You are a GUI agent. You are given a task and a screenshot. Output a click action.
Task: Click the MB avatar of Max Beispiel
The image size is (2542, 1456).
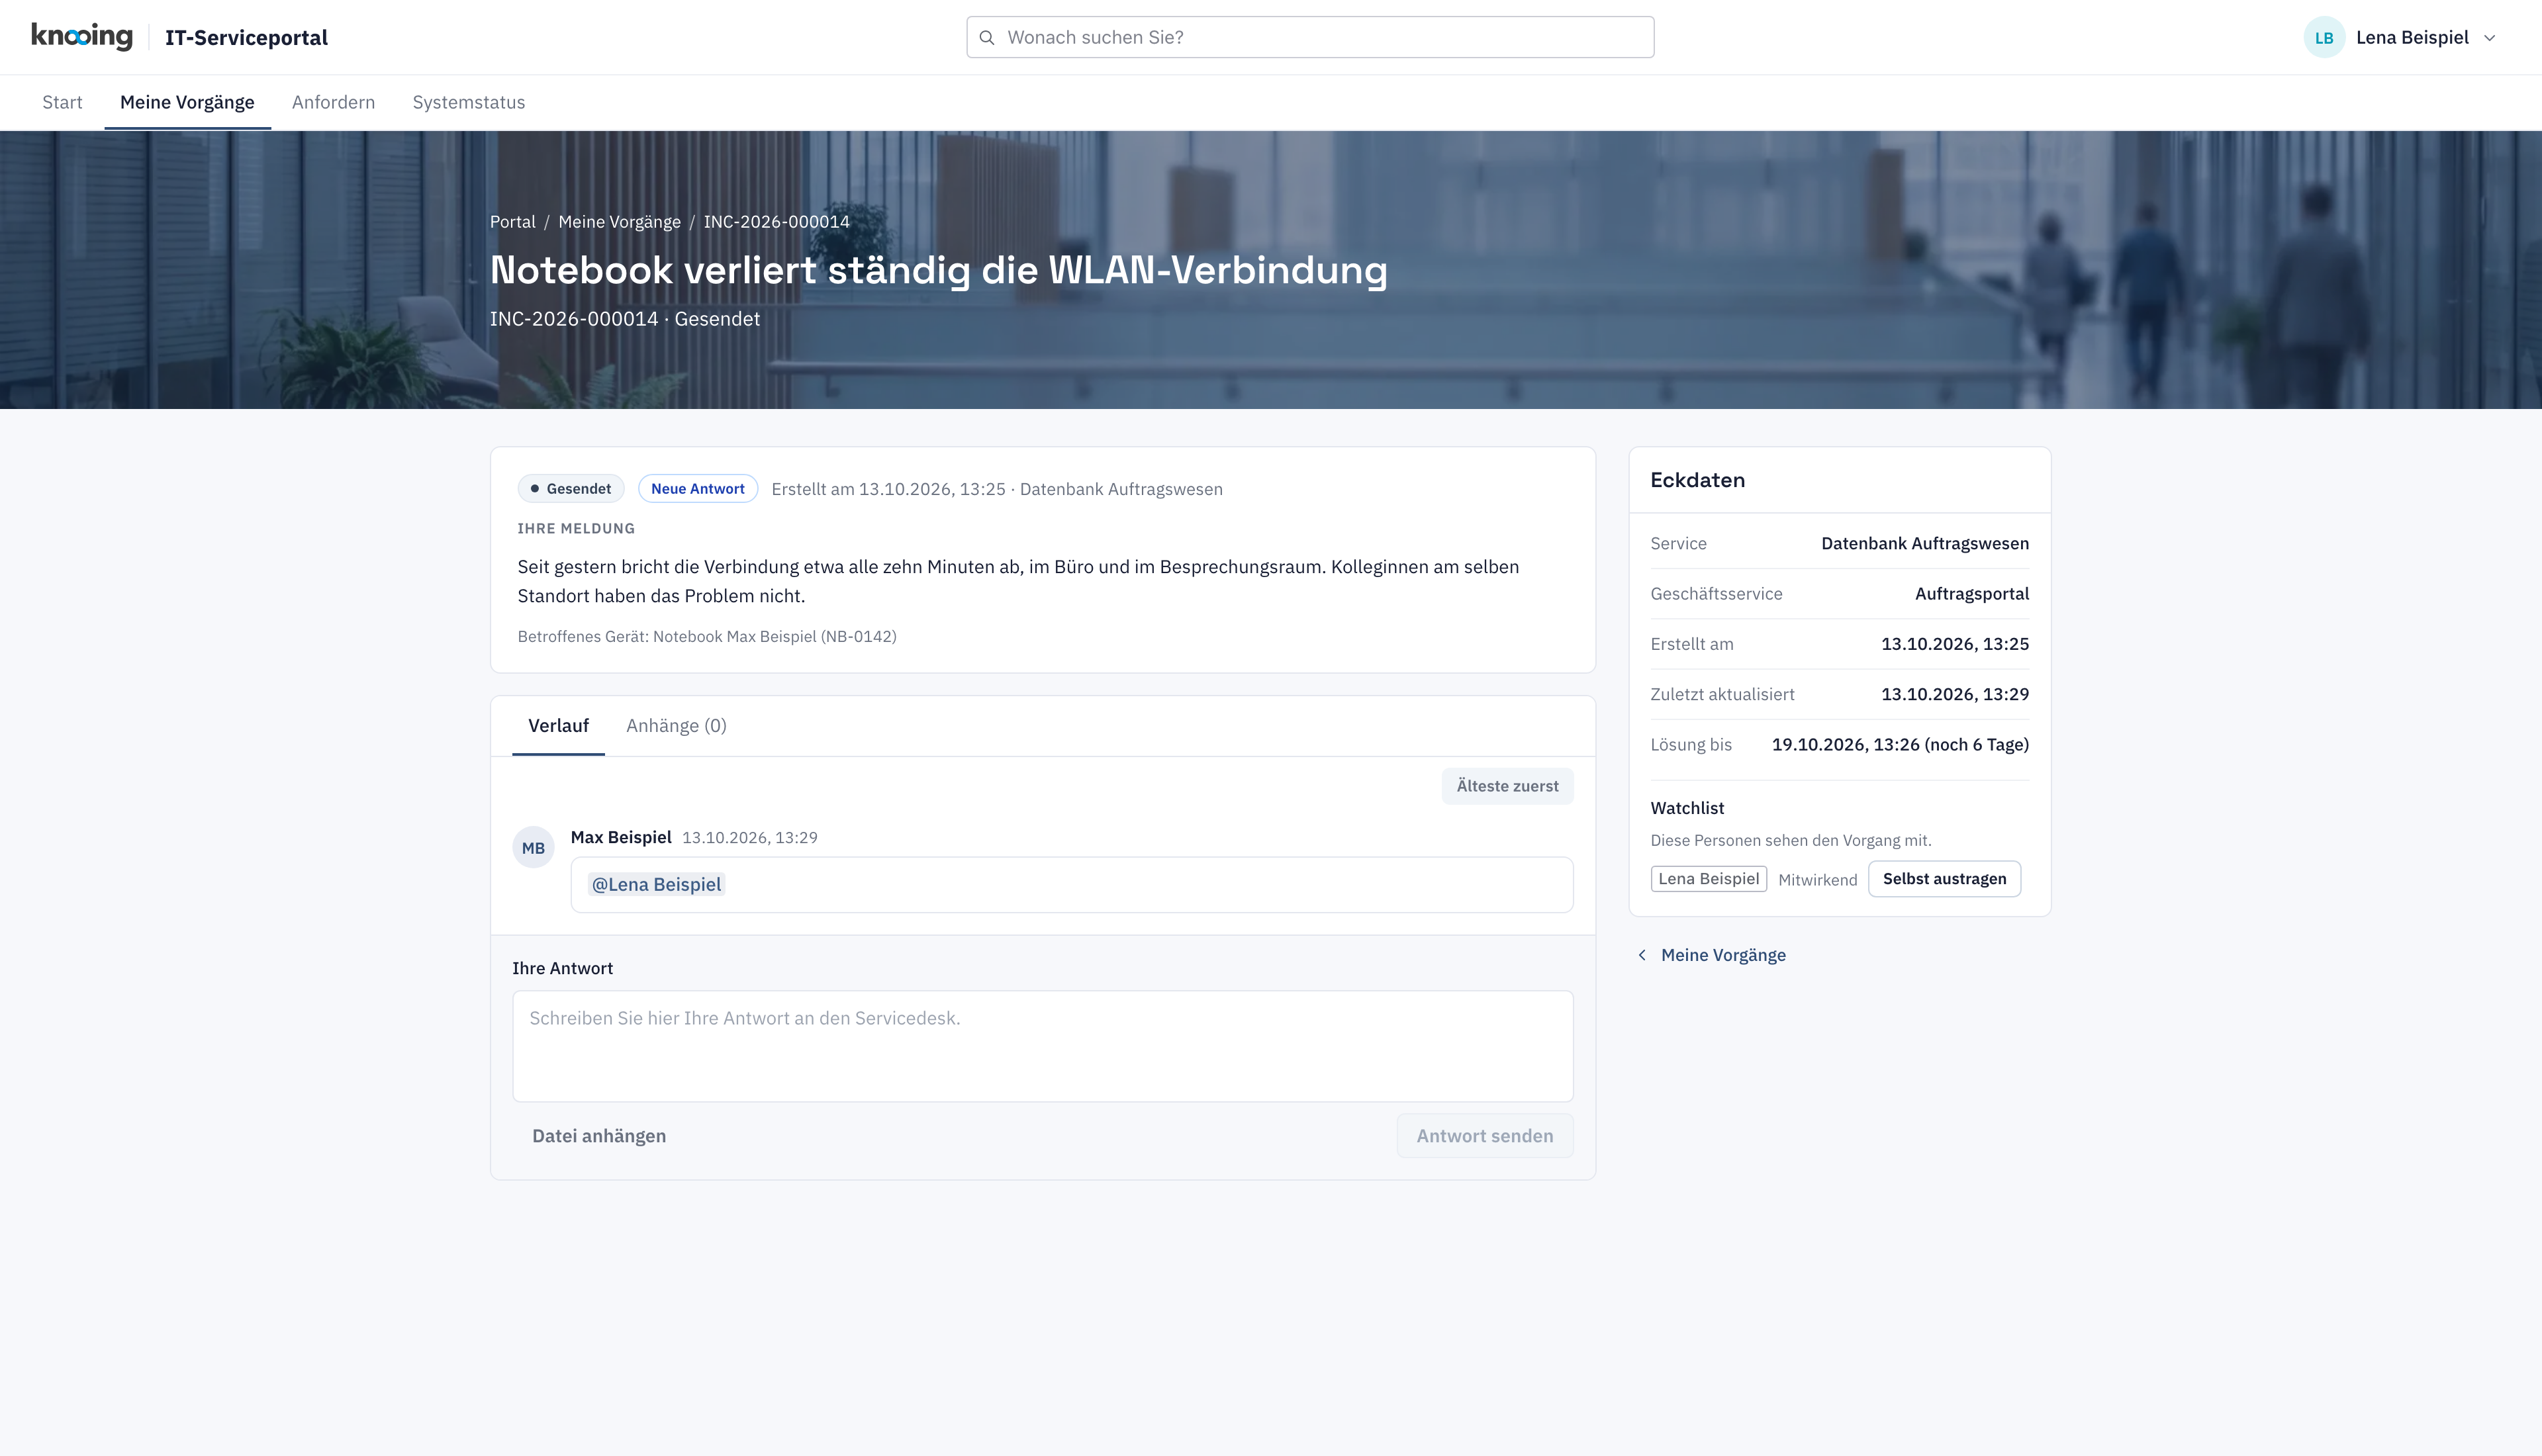tap(533, 847)
